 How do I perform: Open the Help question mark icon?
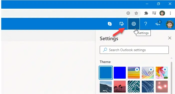click(145, 24)
